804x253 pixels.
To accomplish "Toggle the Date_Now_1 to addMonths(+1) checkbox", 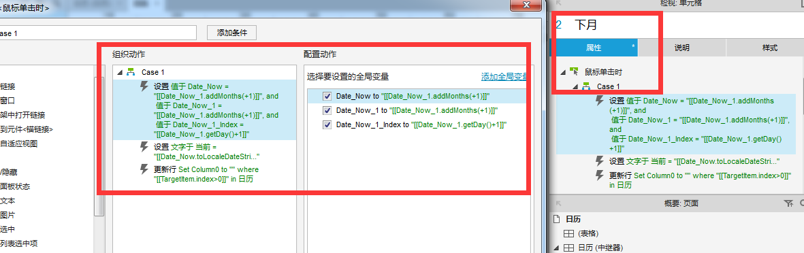I will click(x=327, y=111).
